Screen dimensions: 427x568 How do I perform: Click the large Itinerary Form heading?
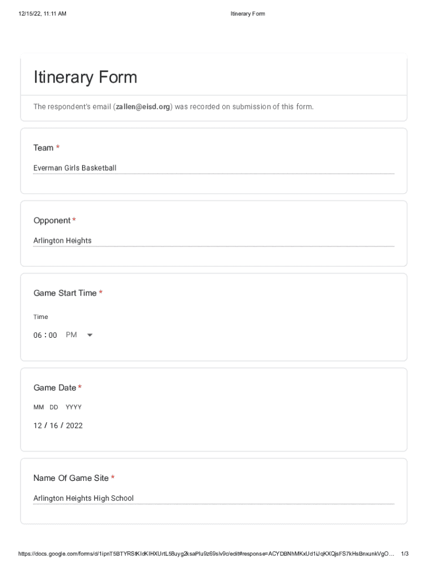coord(85,77)
